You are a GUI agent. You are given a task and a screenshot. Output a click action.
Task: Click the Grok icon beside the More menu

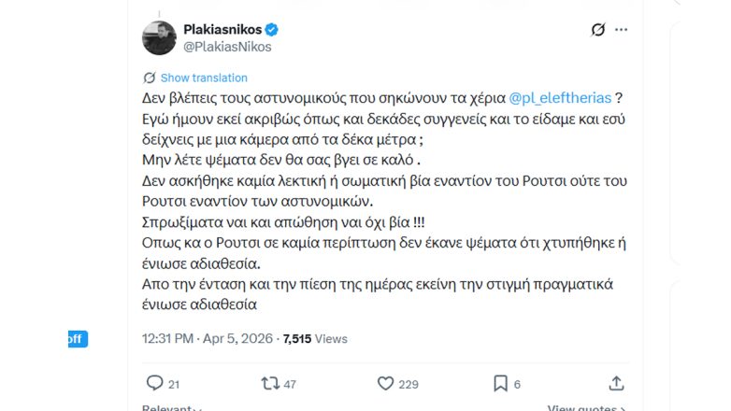click(x=599, y=30)
